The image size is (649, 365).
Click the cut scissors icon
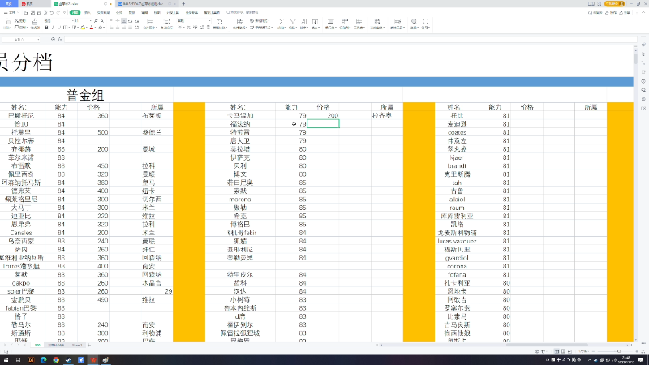coord(16,21)
